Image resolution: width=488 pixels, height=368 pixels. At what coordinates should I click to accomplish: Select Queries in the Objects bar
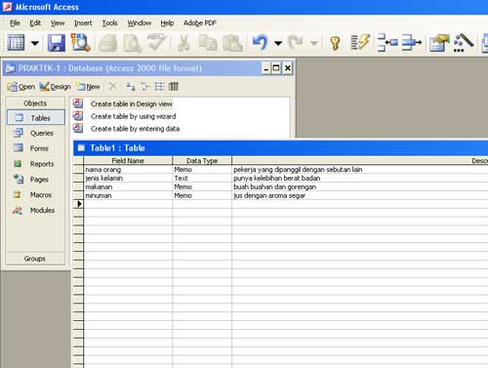coord(36,133)
